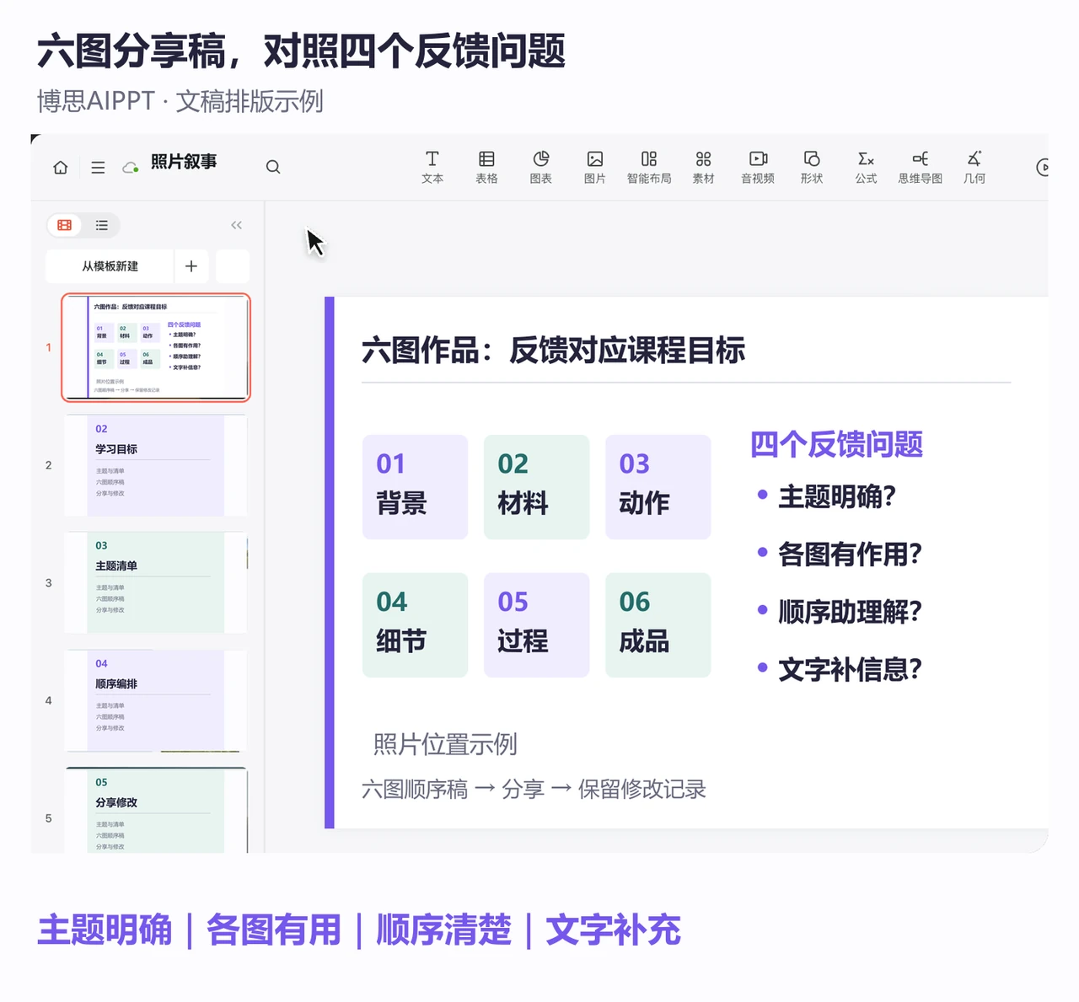
Task: Add a 思维导图 mind map
Action: 921,167
